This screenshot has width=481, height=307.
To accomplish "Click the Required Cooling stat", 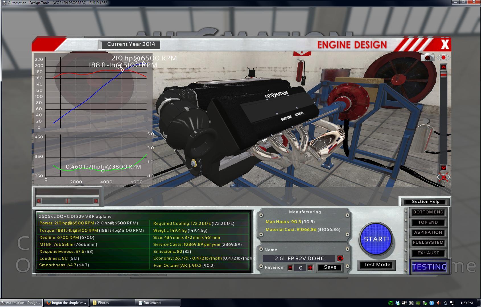I will coord(194,223).
